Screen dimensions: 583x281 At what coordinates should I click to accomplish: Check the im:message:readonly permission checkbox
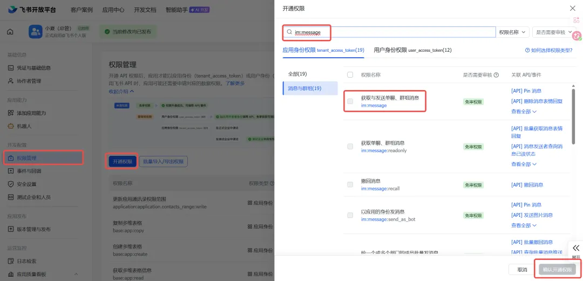(350, 147)
